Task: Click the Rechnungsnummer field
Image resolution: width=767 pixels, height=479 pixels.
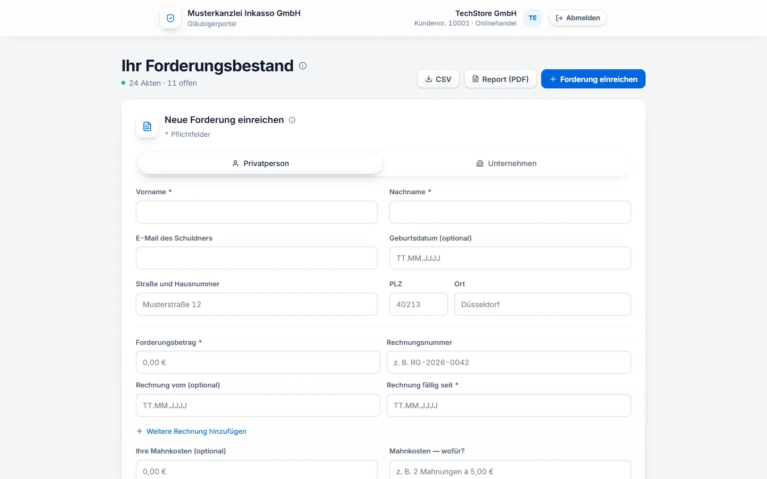Action: pyautogui.click(x=509, y=362)
